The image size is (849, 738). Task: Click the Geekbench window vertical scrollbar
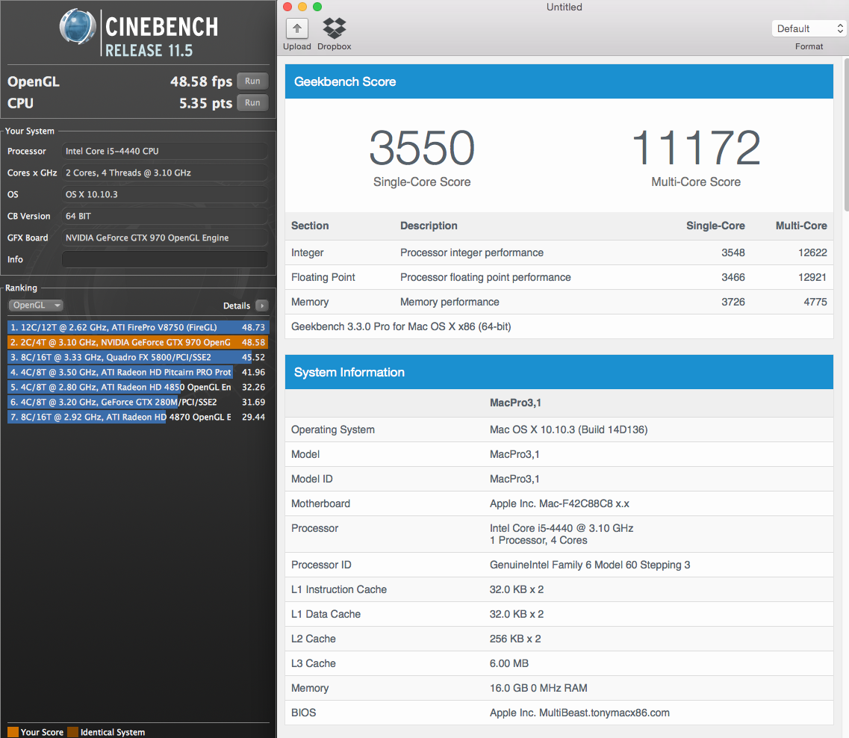click(845, 134)
